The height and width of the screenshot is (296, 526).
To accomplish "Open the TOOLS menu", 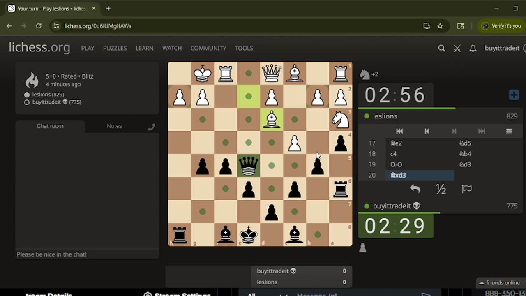I will [244, 48].
